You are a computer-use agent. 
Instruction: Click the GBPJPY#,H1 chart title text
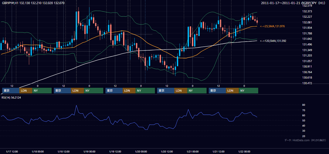coord(33,3)
